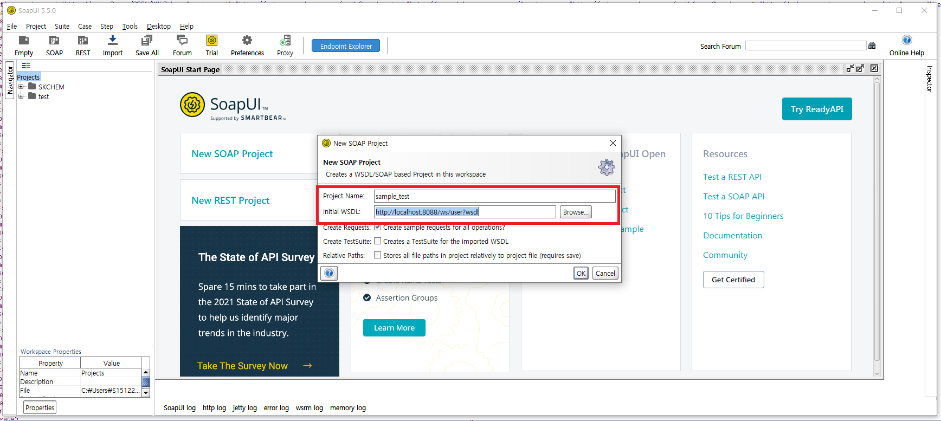Close the New SOAP Project dialog

613,143
